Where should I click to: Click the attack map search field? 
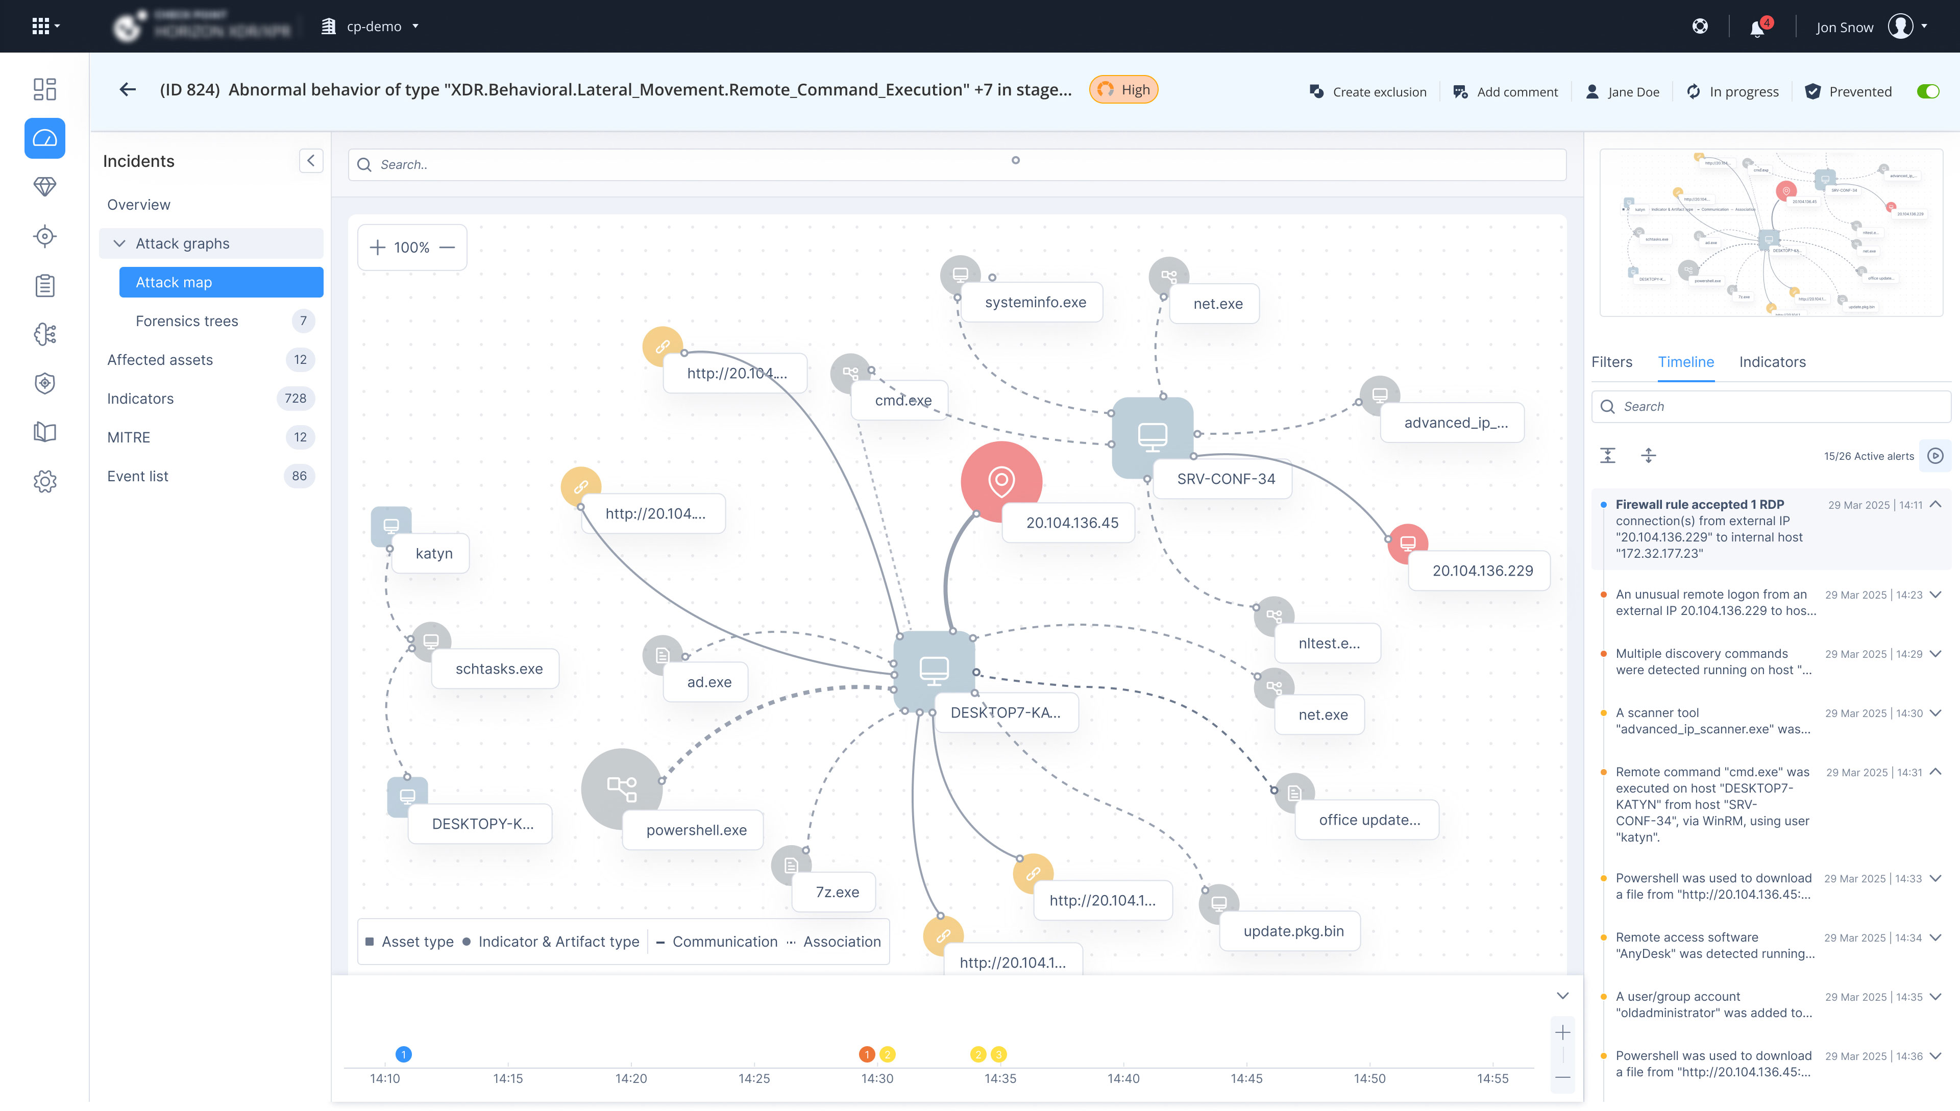point(957,165)
